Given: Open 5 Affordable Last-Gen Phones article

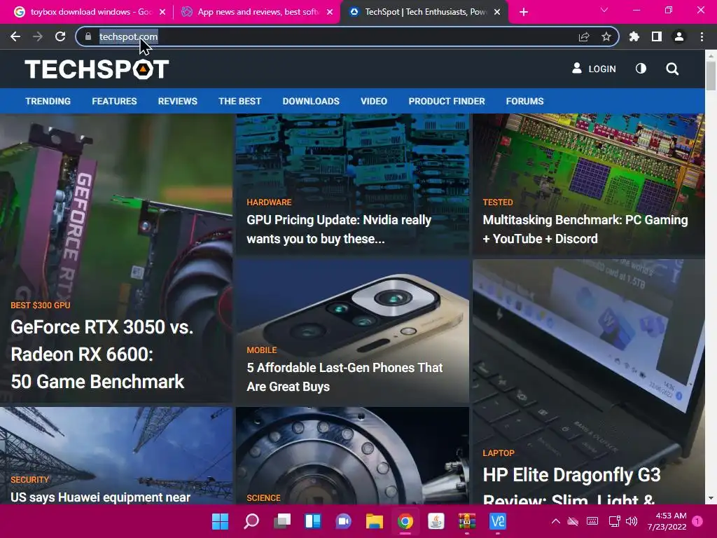Looking at the screenshot, I should tap(344, 377).
